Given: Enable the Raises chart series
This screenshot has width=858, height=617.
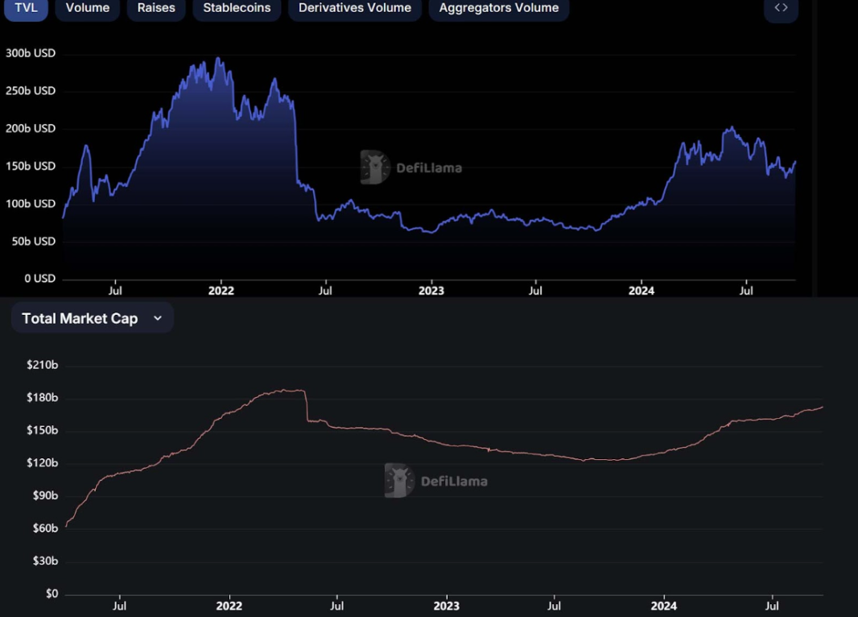Looking at the screenshot, I should coord(156,8).
